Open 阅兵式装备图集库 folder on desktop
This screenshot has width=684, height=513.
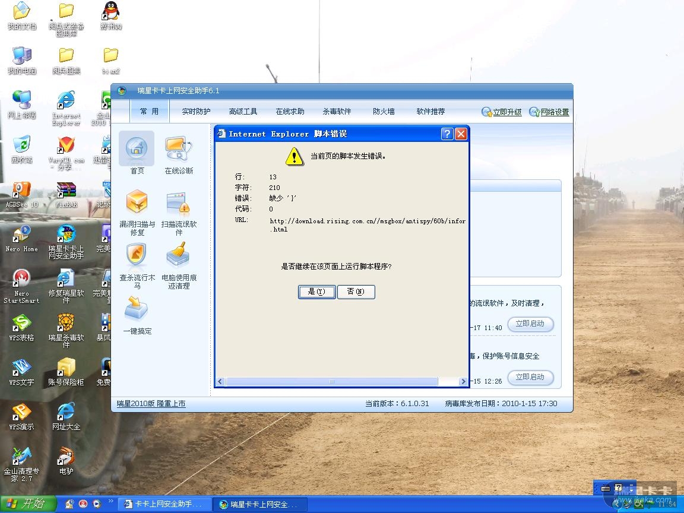point(66,19)
